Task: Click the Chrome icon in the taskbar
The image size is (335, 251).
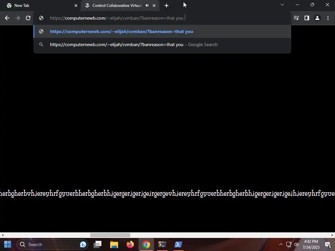Action: [x=146, y=244]
